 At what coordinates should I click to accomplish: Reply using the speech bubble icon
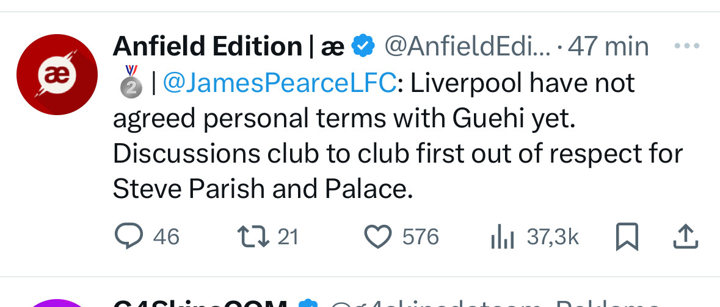[x=128, y=236]
